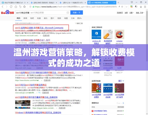This screenshot has width=148, height=115.
Task: Click the favorites star inside the address bar
Action: pos(122,7)
